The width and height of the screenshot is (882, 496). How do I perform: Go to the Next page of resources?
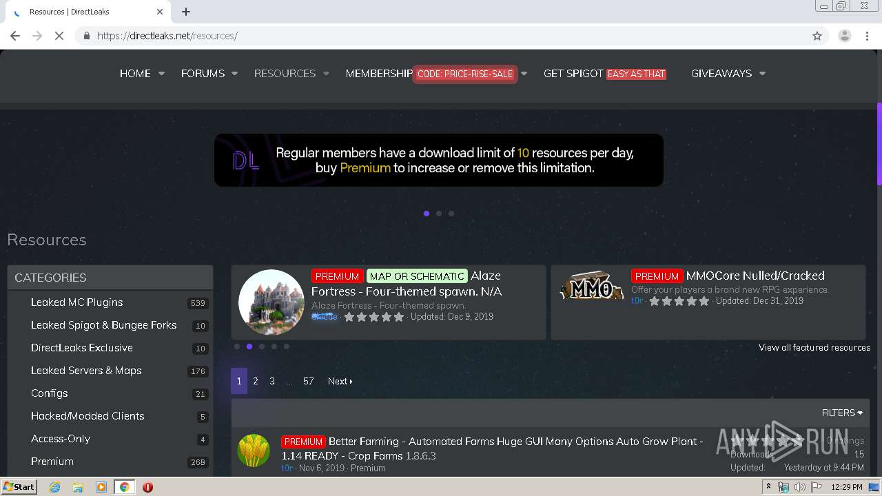(340, 381)
